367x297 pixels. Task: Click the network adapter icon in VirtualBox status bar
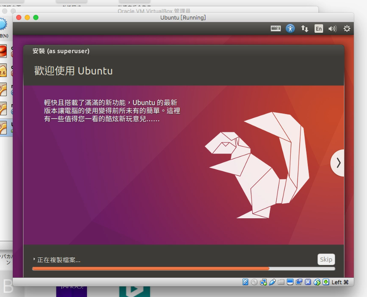click(x=263, y=282)
